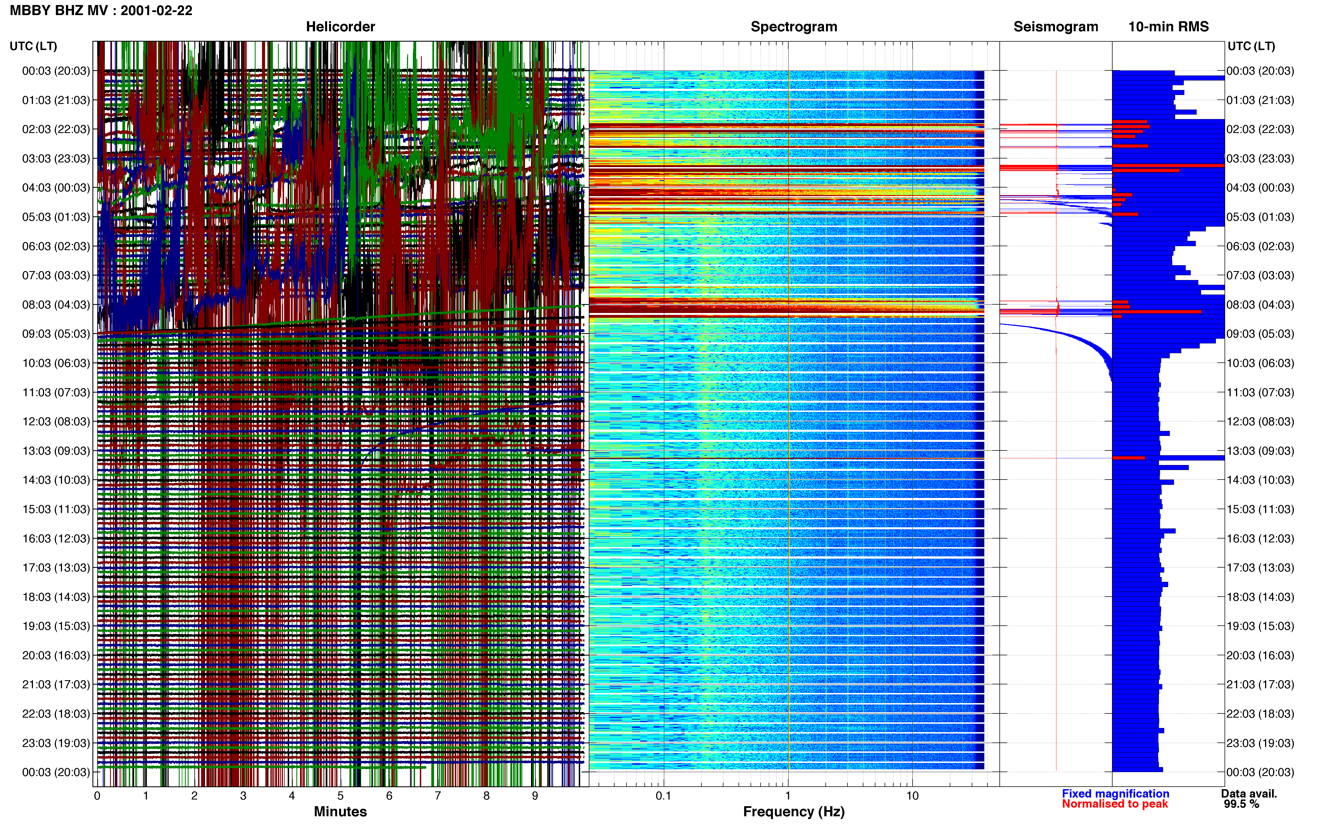Click left time label '22:03 (18:03)'

coord(56,714)
